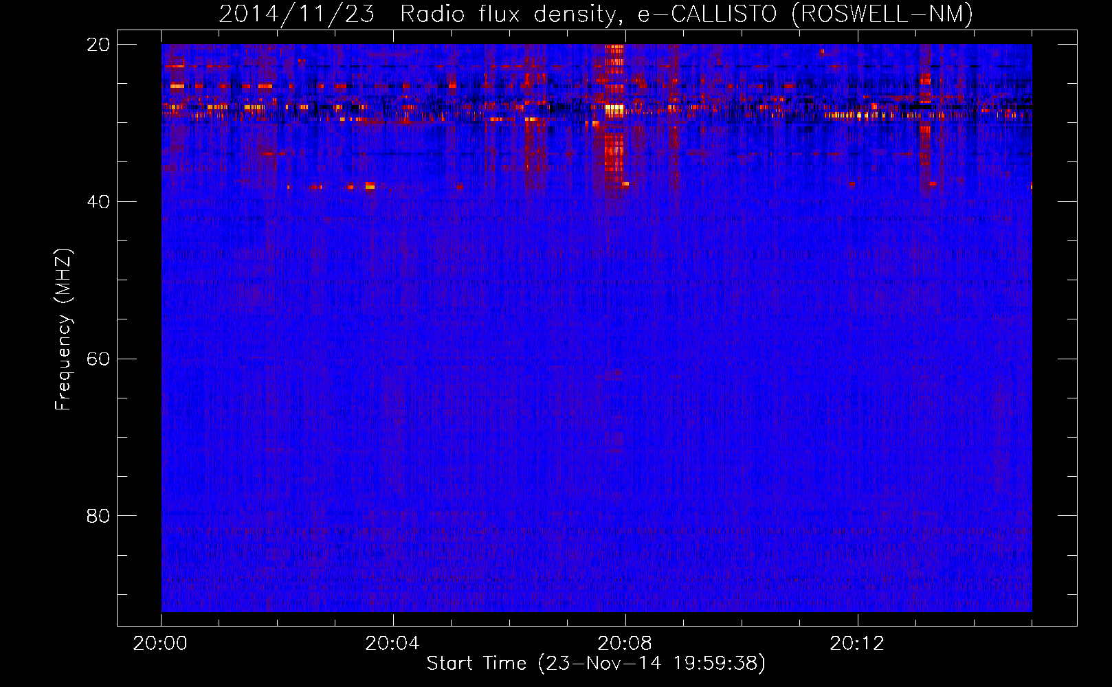Click the plot title mentioning e-CALLISTO (ROSWELL-NM)

[x=596, y=14]
